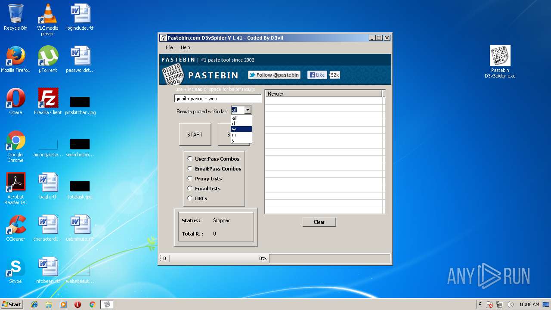Select picskitchen.jpg image file
This screenshot has width=551, height=310.
(80, 106)
